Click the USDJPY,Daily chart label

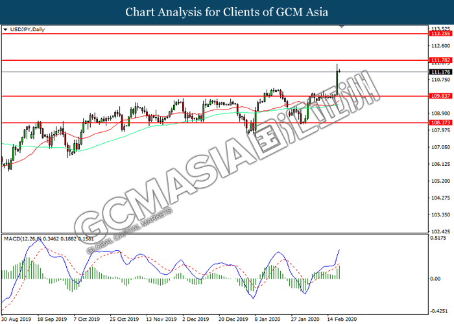pyautogui.click(x=27, y=30)
